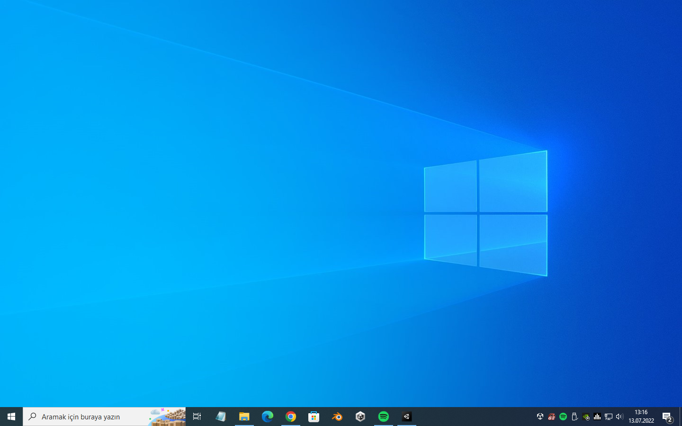Click the Spotify icon in the system tray

[x=563, y=417]
